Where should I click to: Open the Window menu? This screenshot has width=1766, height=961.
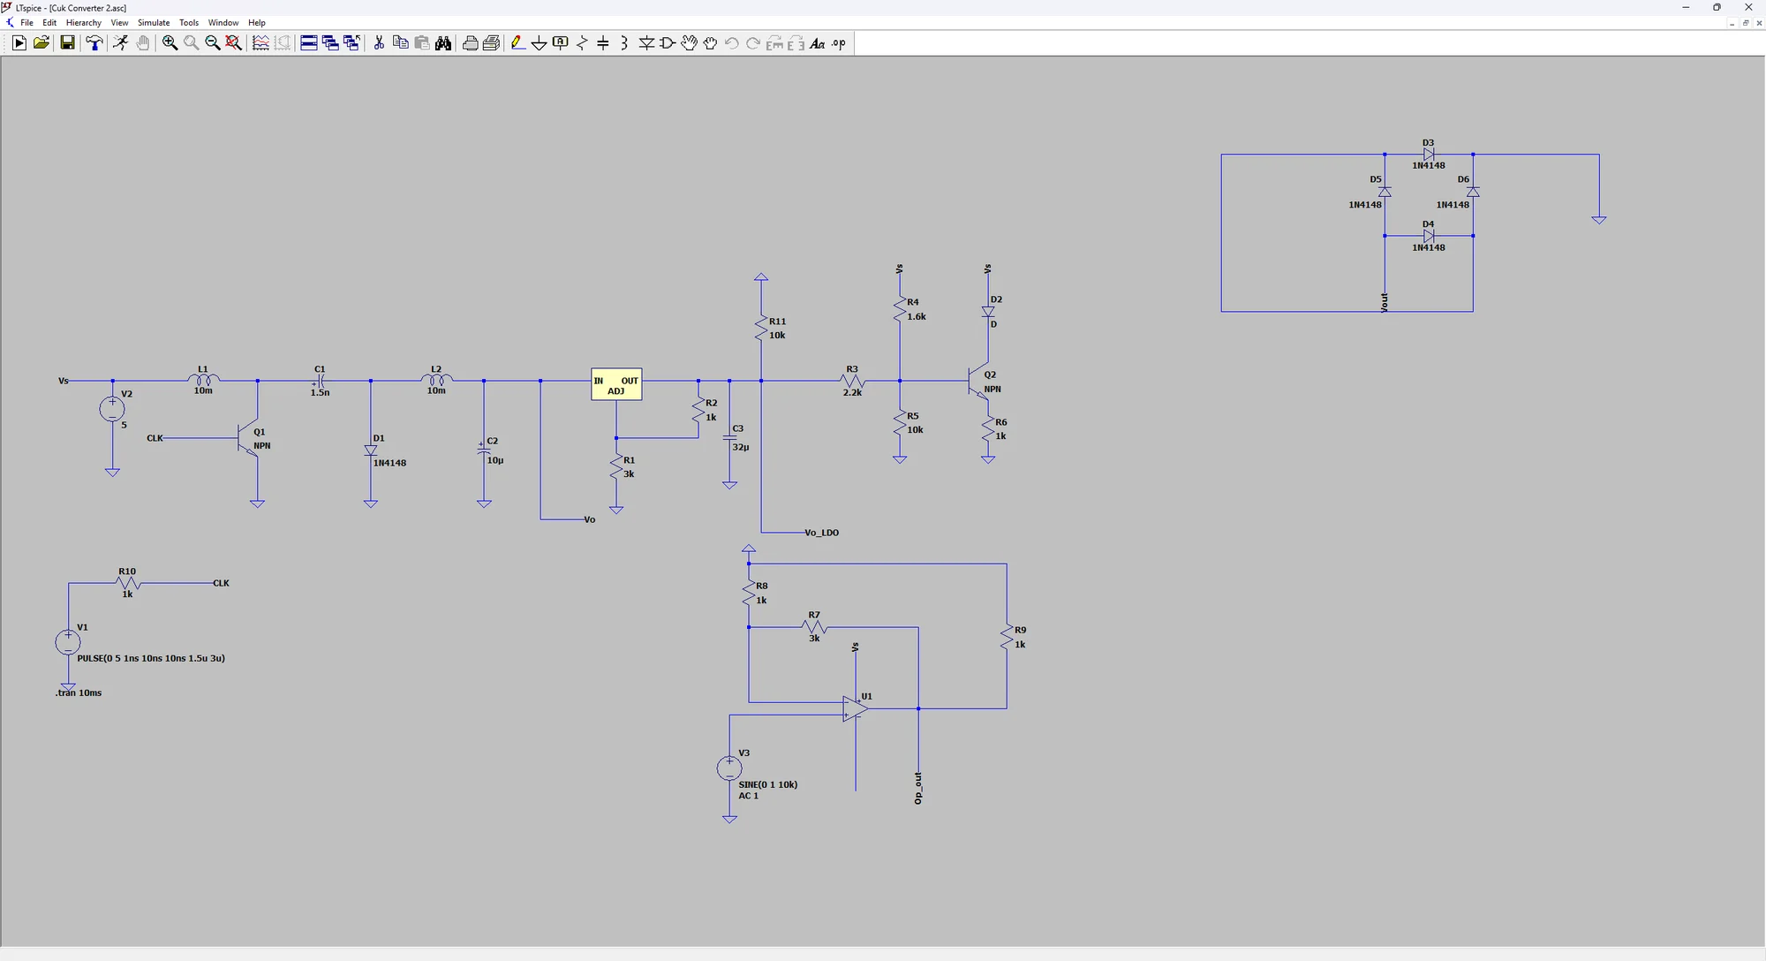coord(223,23)
